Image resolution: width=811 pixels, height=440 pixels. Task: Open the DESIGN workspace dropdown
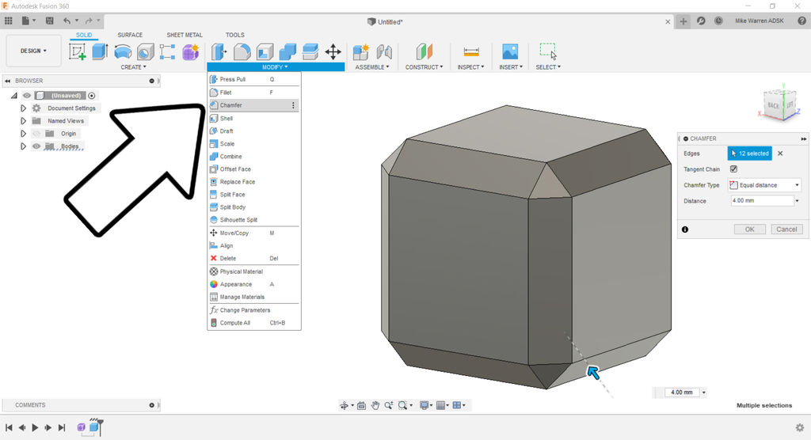33,51
